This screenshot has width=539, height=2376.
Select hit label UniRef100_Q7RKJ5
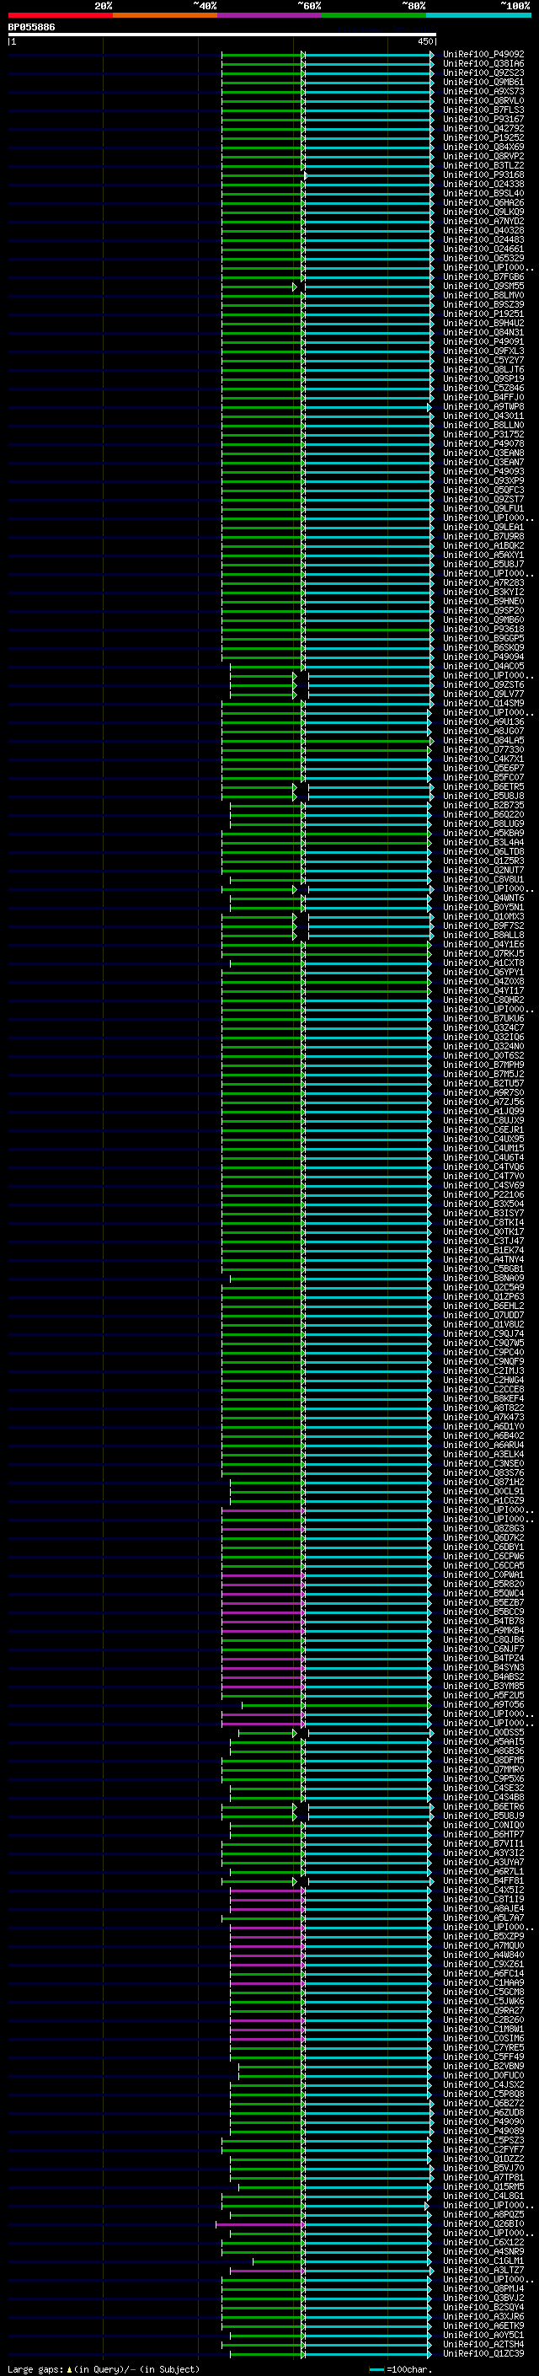coord(483,954)
